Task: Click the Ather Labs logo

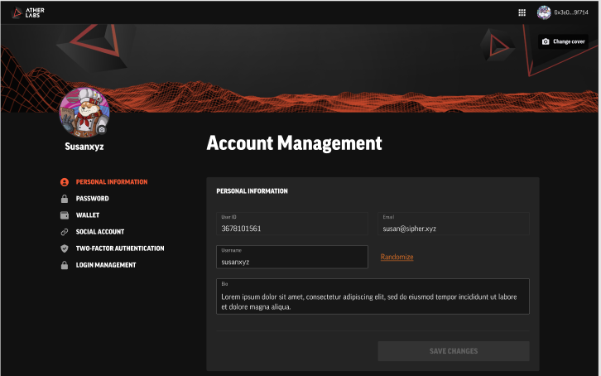Action: click(29, 12)
